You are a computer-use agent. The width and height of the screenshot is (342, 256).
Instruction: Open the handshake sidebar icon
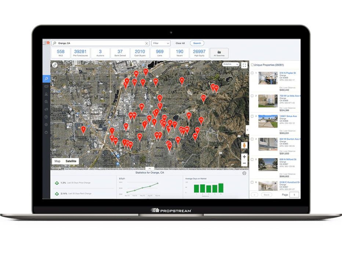coord(46,86)
